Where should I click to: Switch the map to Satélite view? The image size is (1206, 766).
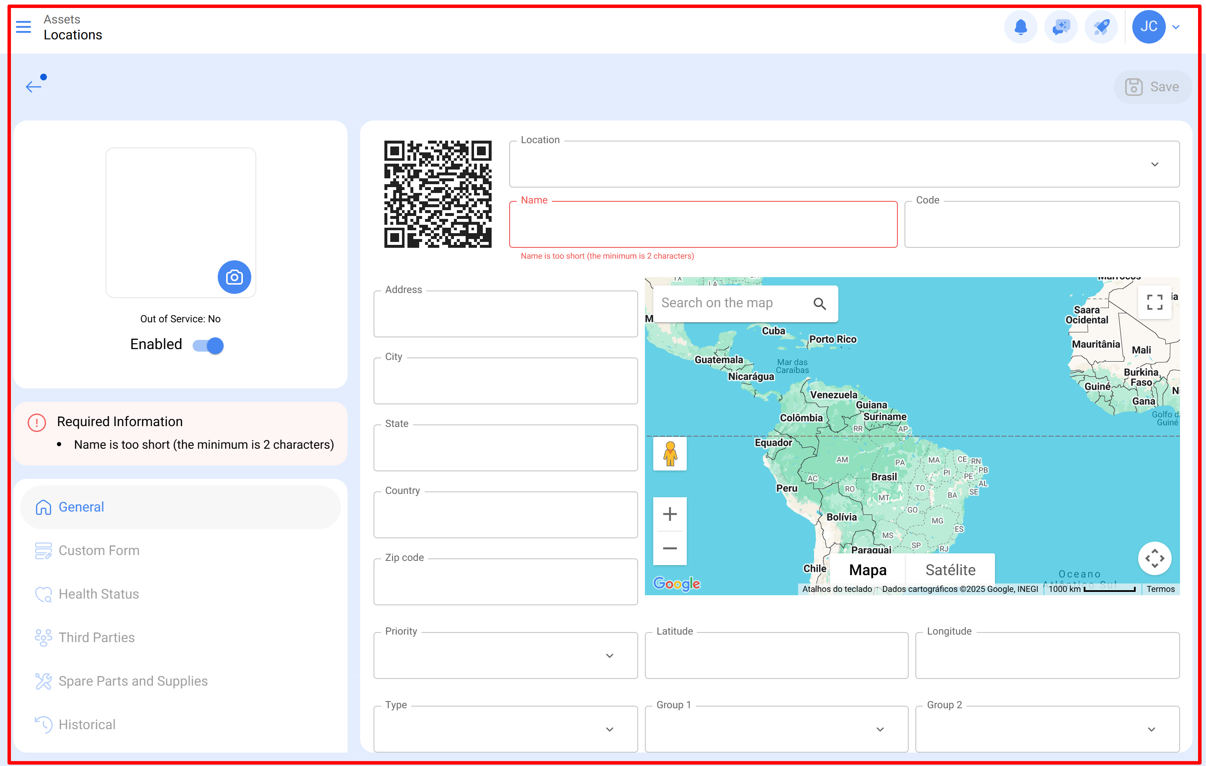click(x=950, y=570)
